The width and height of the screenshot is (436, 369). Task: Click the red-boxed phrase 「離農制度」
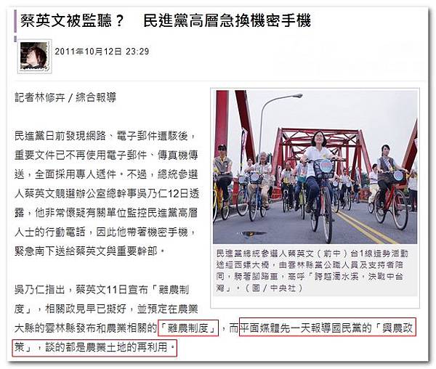tap(188, 328)
